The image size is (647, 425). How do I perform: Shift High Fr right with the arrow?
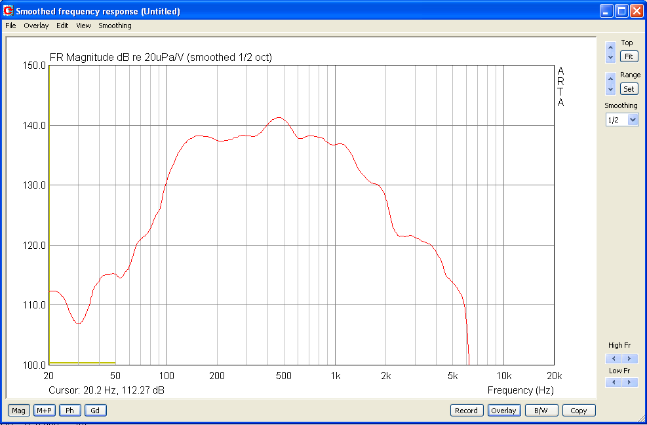click(630, 359)
